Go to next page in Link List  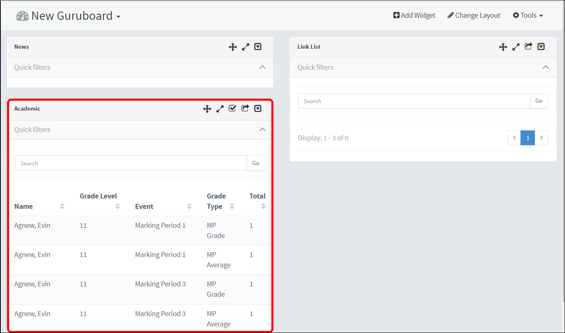click(x=541, y=138)
